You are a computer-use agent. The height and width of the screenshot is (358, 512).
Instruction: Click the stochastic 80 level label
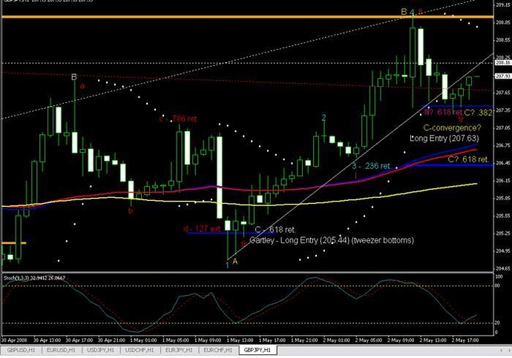(498, 286)
